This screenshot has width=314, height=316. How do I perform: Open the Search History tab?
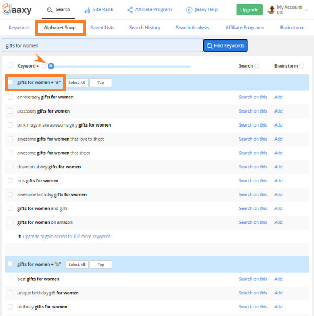(x=145, y=28)
